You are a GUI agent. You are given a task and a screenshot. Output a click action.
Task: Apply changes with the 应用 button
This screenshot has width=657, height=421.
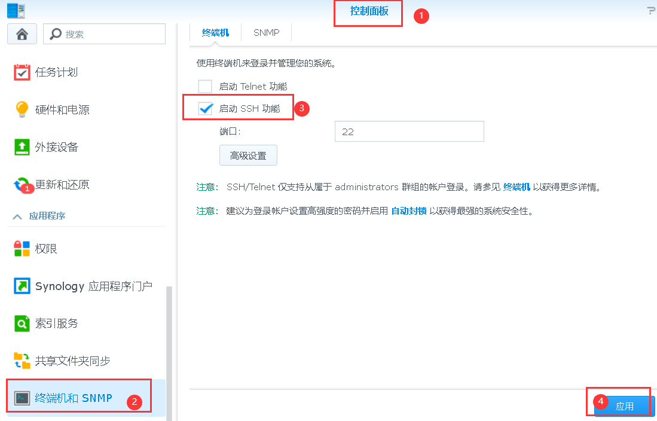pos(624,405)
